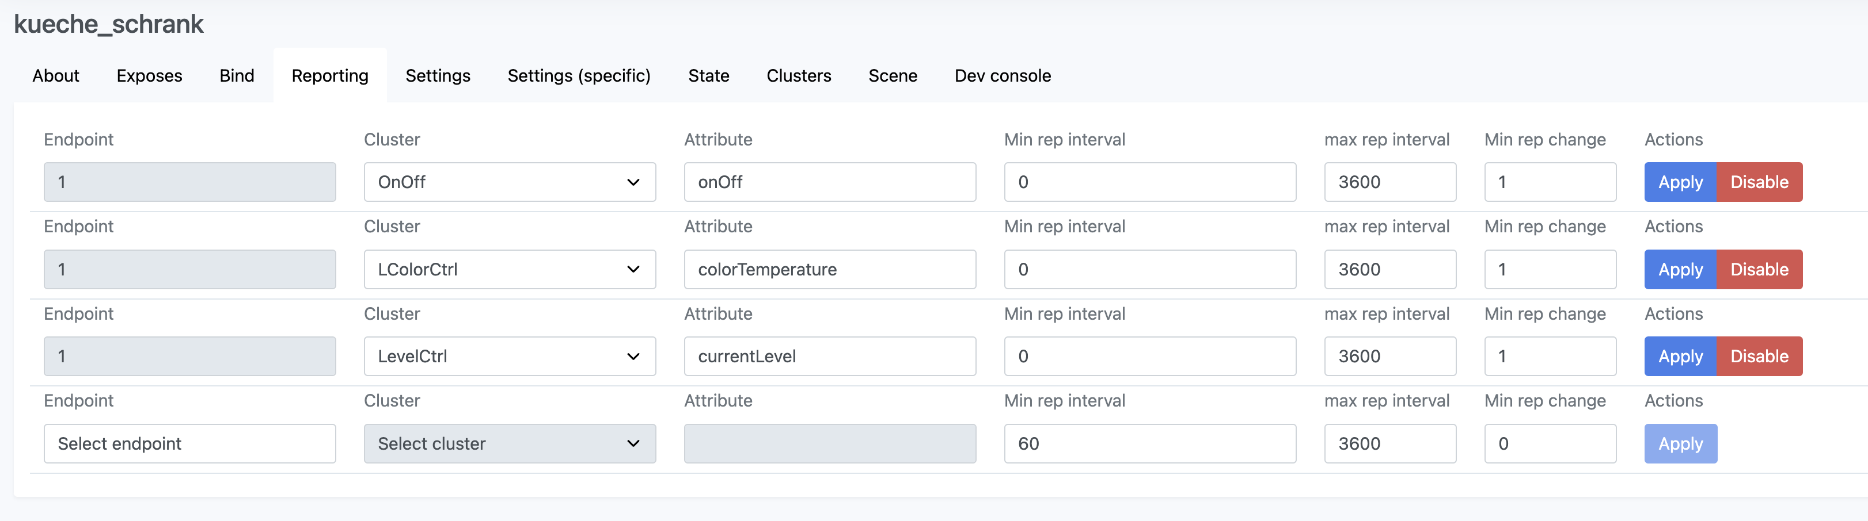Apply the colorTemperature reporting row
The width and height of the screenshot is (1868, 521).
(1680, 270)
